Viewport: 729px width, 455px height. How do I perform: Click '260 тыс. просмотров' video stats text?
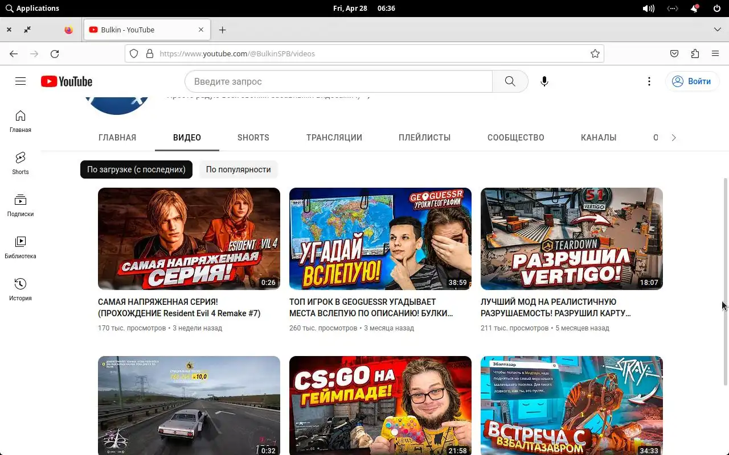(x=323, y=328)
